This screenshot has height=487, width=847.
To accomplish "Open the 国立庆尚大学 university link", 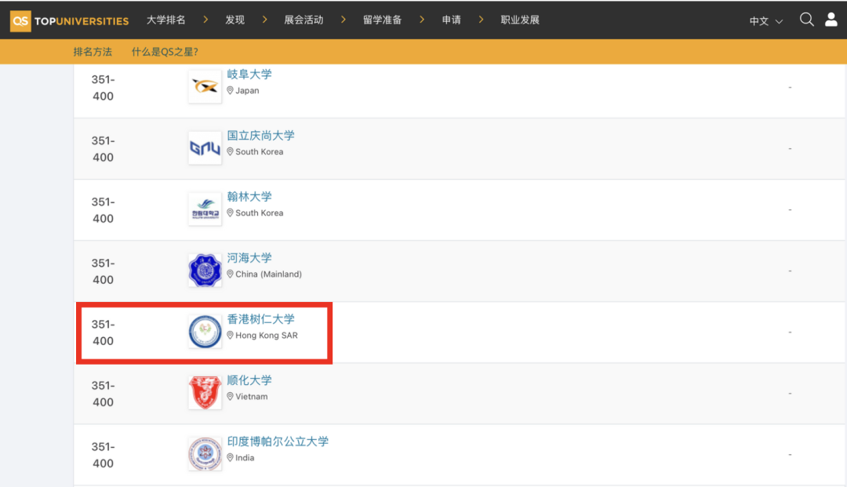I will pyautogui.click(x=260, y=136).
